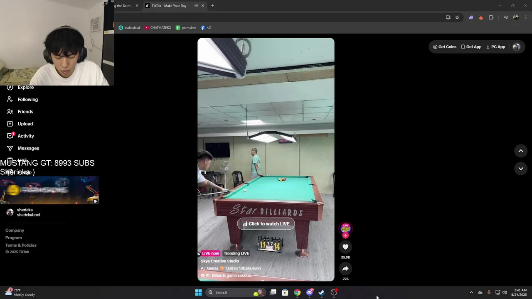Open a new browser tab
Screen dimensions: 532x299
(213, 6)
